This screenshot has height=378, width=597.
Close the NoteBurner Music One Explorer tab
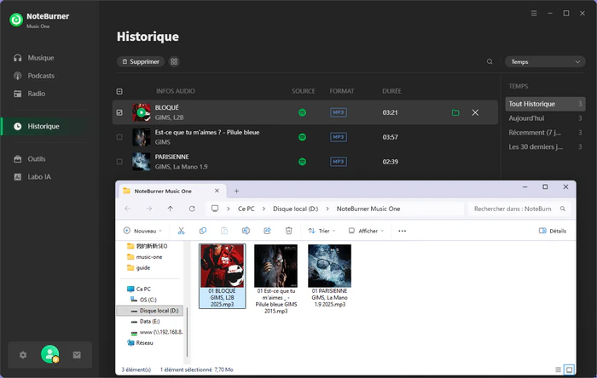pos(217,191)
